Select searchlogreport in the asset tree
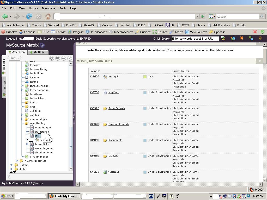267x200 pixels. click(x=45, y=148)
